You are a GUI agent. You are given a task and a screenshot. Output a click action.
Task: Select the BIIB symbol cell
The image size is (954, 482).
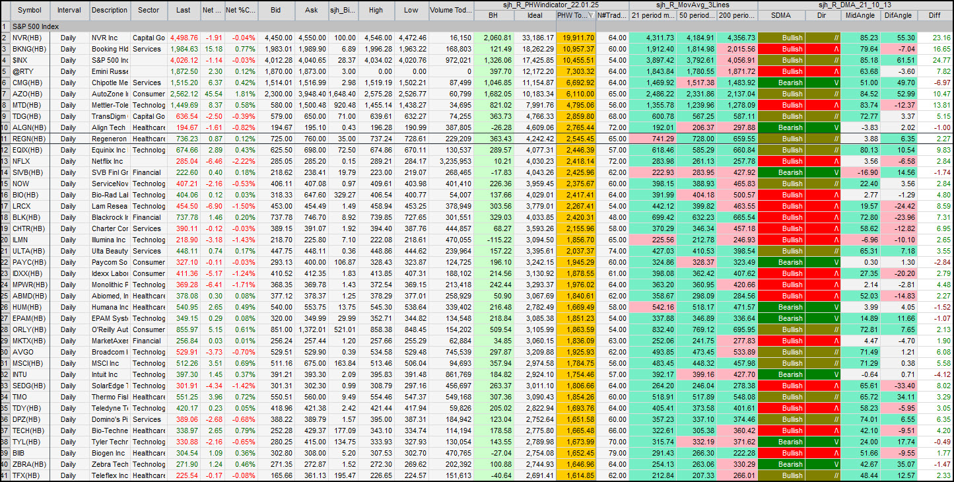click(x=30, y=453)
